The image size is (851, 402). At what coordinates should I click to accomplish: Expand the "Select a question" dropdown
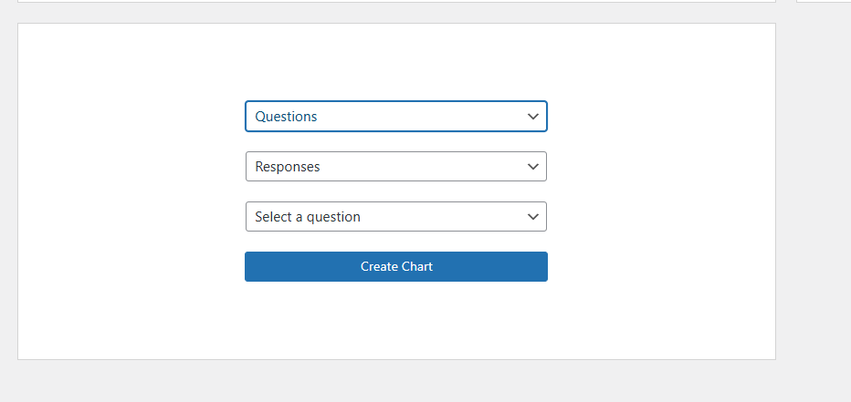coord(395,217)
